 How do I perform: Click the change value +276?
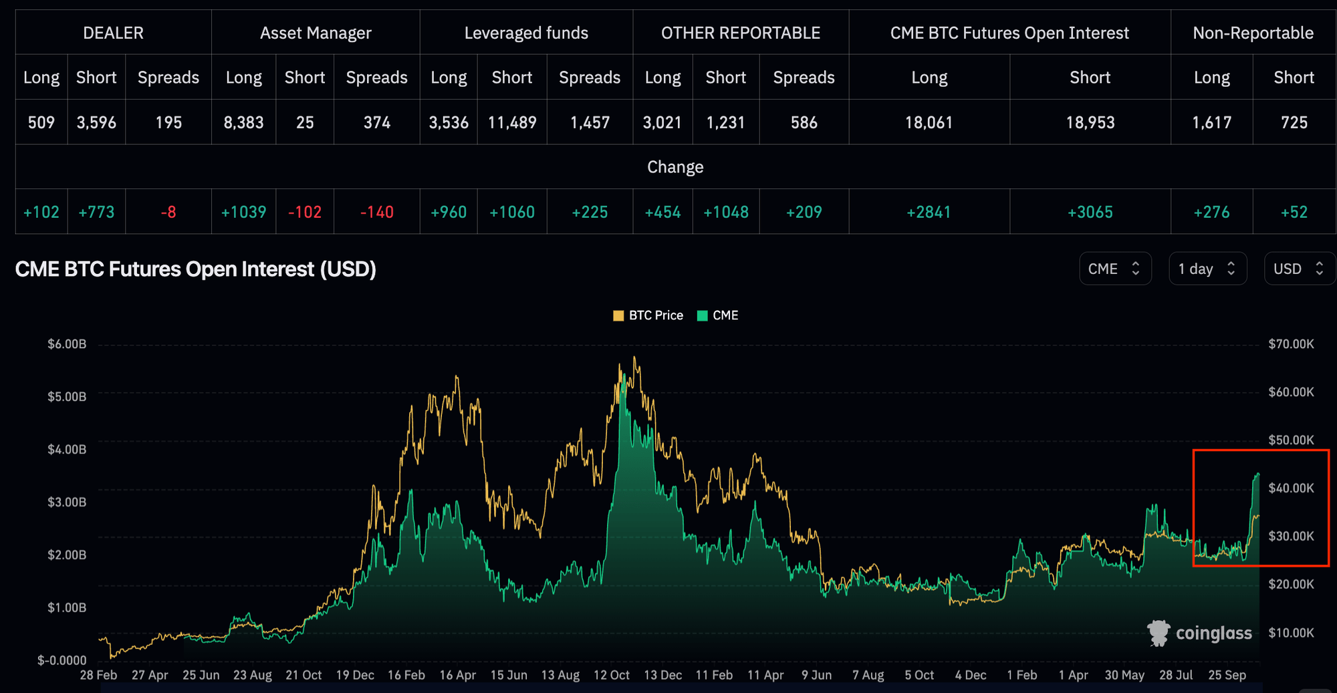(x=1212, y=212)
